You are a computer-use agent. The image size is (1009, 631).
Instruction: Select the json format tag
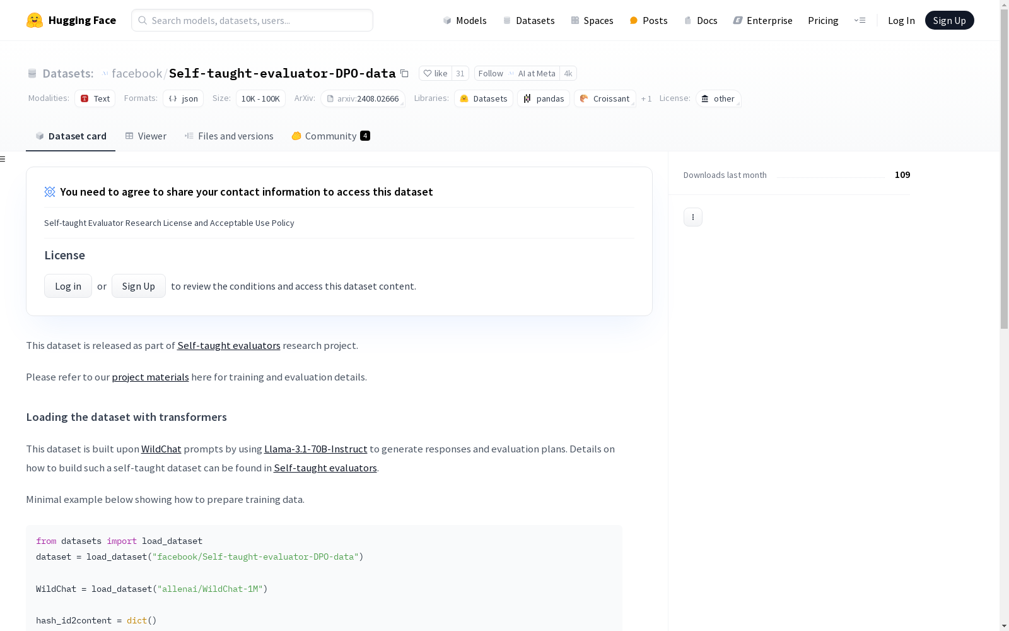184,98
